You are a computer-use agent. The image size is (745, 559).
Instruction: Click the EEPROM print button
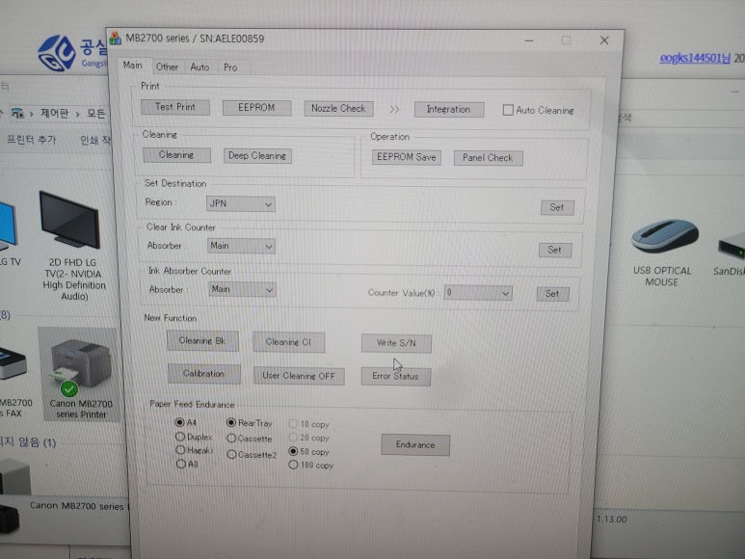[256, 108]
